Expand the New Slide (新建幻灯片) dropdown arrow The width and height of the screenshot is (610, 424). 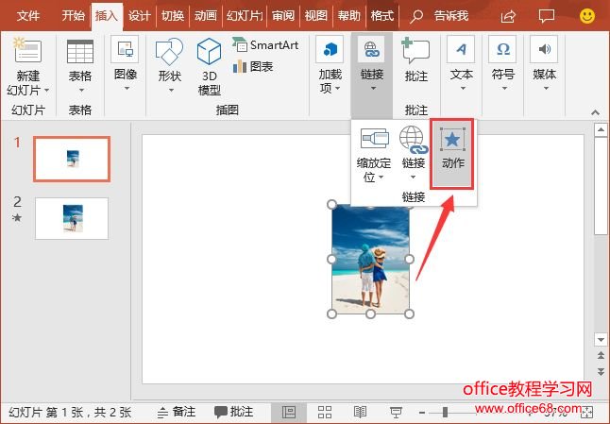point(46,91)
